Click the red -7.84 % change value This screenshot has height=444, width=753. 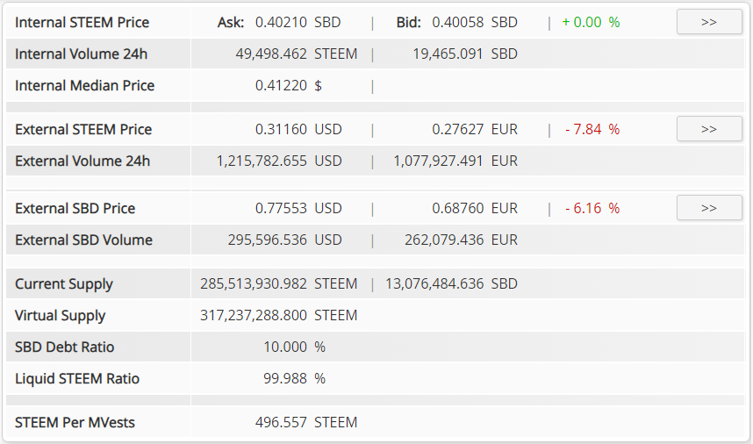click(592, 129)
